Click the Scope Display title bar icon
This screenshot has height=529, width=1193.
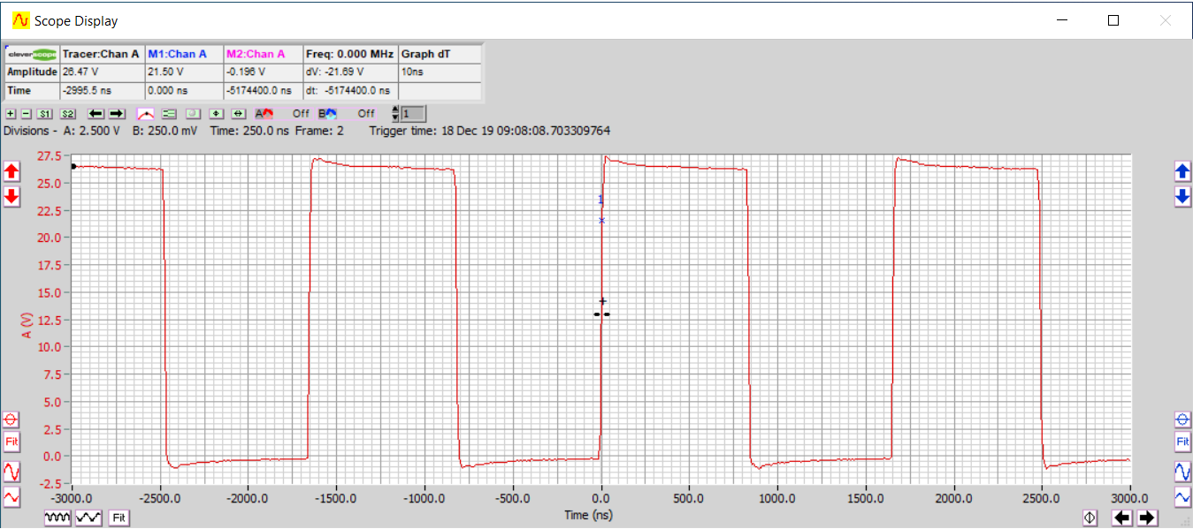[19, 20]
